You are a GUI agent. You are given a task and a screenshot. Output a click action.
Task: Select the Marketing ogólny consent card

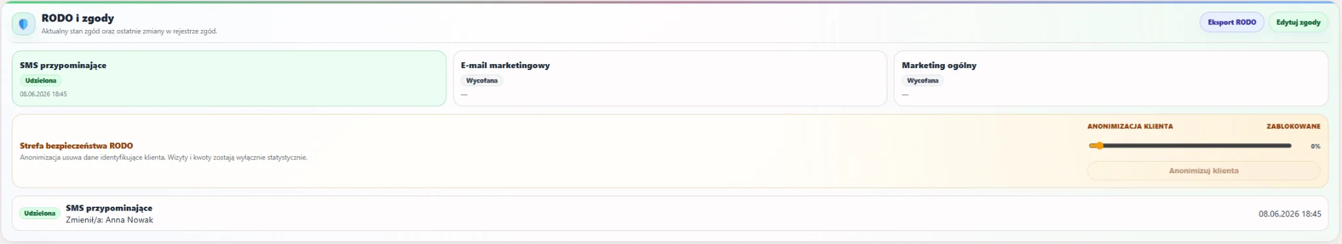point(1111,78)
